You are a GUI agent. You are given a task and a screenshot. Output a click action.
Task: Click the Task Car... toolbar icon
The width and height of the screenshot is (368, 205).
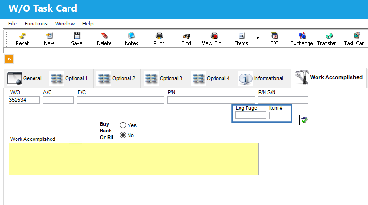click(x=356, y=39)
